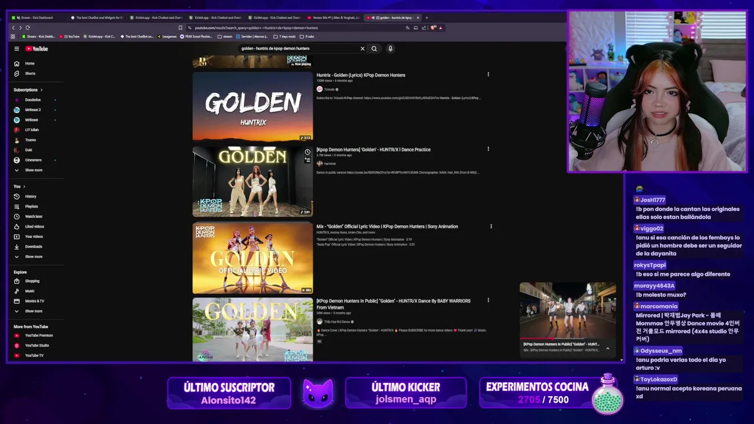Open the PEAK Scout Plushie bookmark

click(x=196, y=37)
